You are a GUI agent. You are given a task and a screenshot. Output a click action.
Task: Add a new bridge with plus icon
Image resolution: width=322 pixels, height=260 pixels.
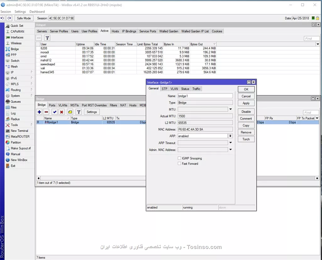39,112
